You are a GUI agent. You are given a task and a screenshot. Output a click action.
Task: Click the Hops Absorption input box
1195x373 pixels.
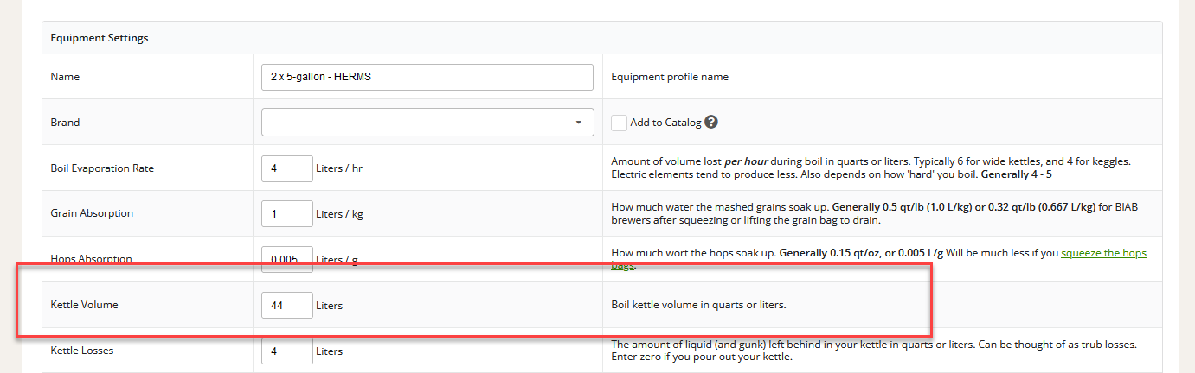pos(286,257)
